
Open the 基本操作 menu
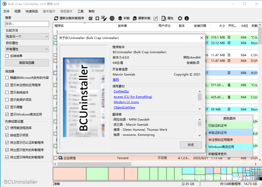coord(49,11)
